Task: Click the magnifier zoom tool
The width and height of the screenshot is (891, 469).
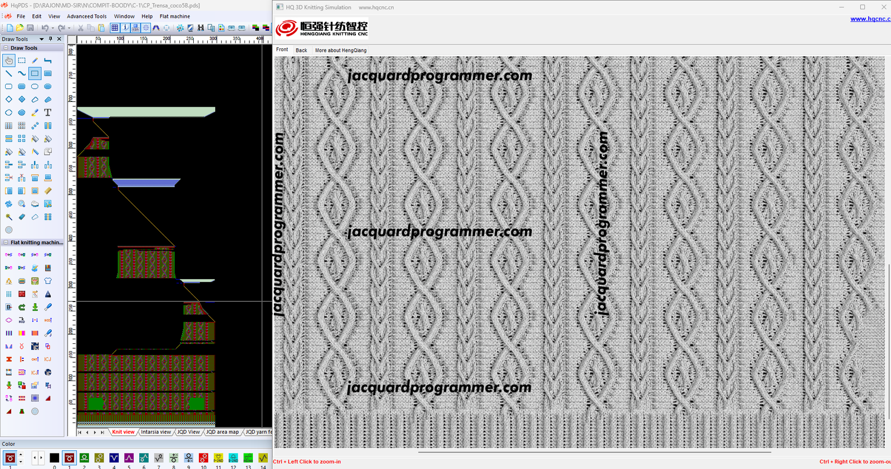Action: click(22, 204)
